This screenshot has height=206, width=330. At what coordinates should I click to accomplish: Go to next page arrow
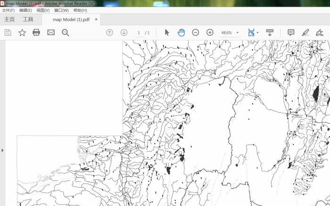pos(124,32)
